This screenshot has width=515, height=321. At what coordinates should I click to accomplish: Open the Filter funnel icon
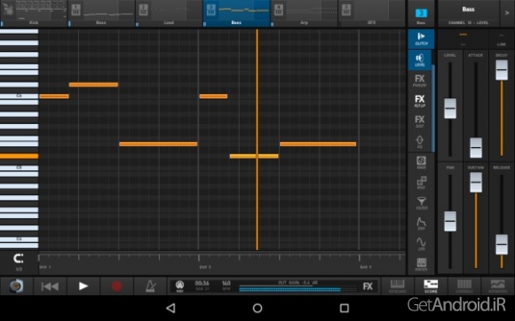421,203
